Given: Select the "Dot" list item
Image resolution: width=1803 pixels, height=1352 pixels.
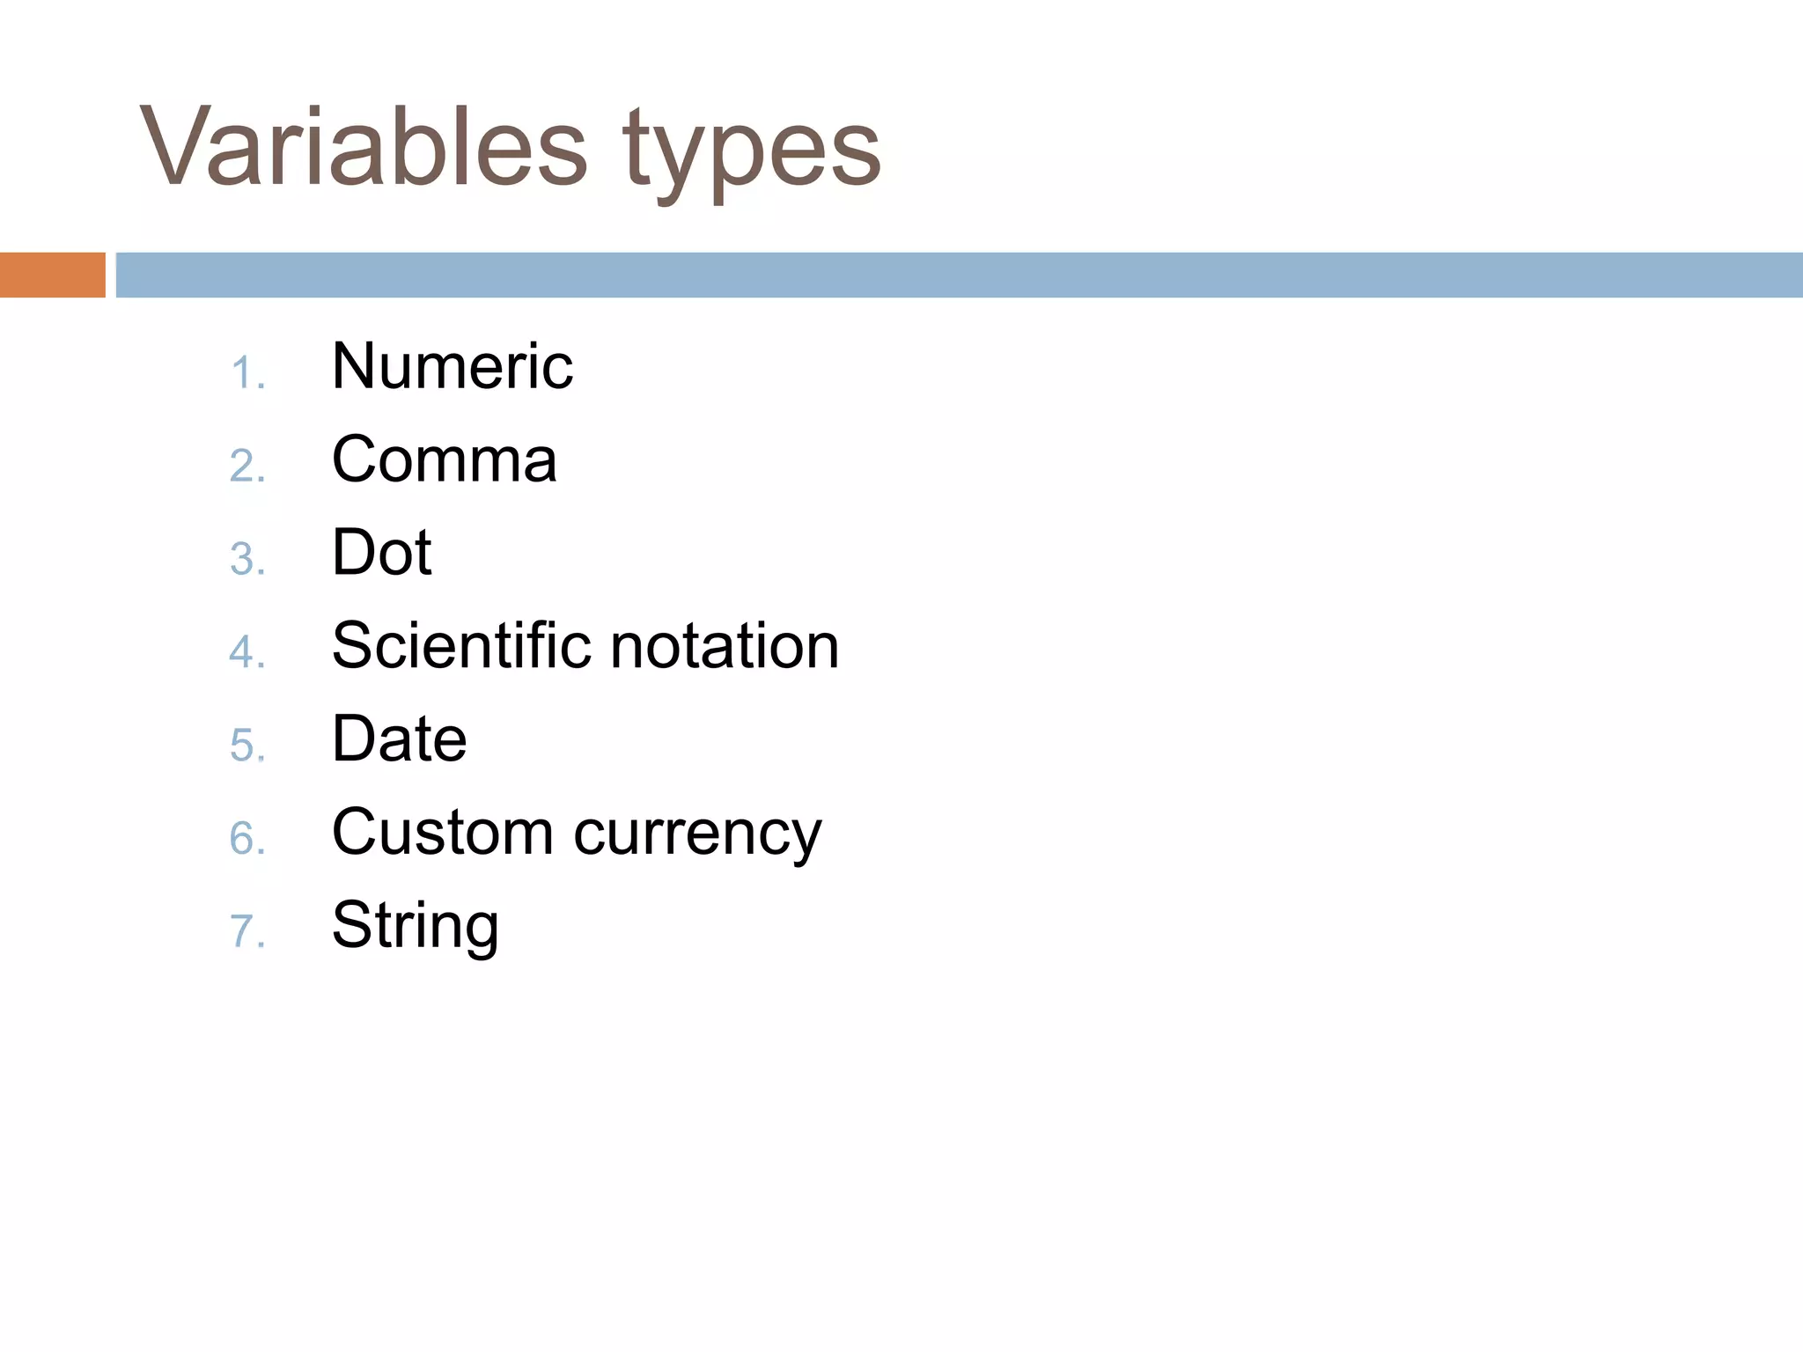Looking at the screenshot, I should pyautogui.click(x=381, y=553).
